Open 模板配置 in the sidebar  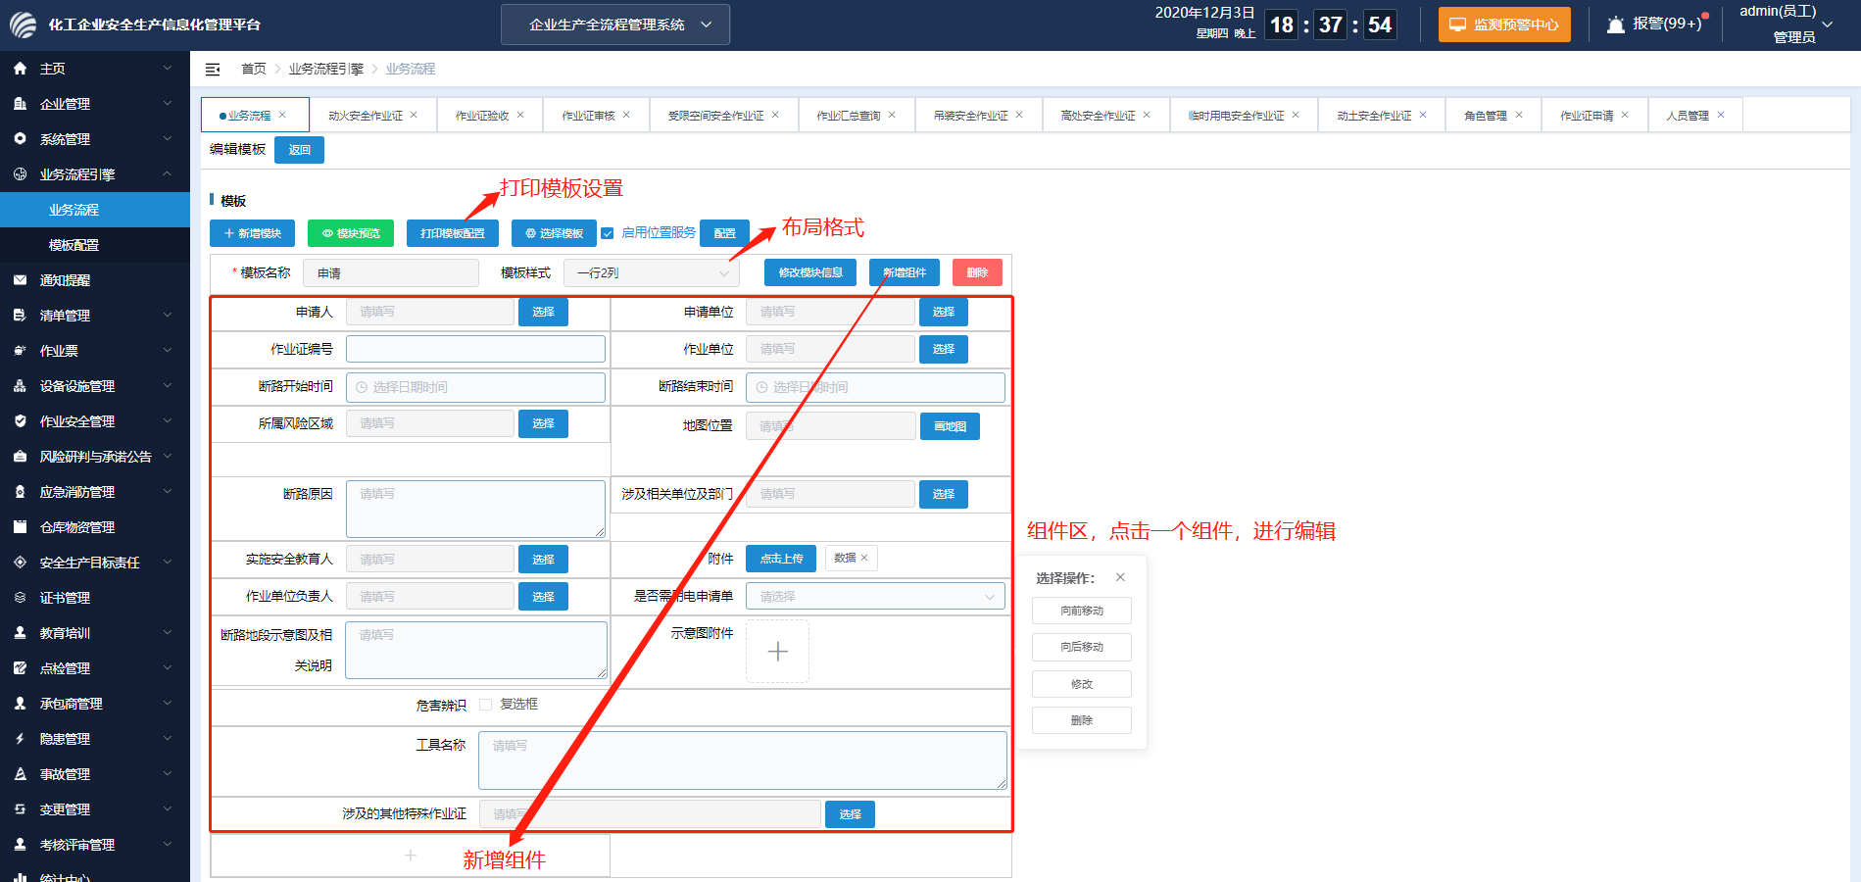tap(95, 245)
